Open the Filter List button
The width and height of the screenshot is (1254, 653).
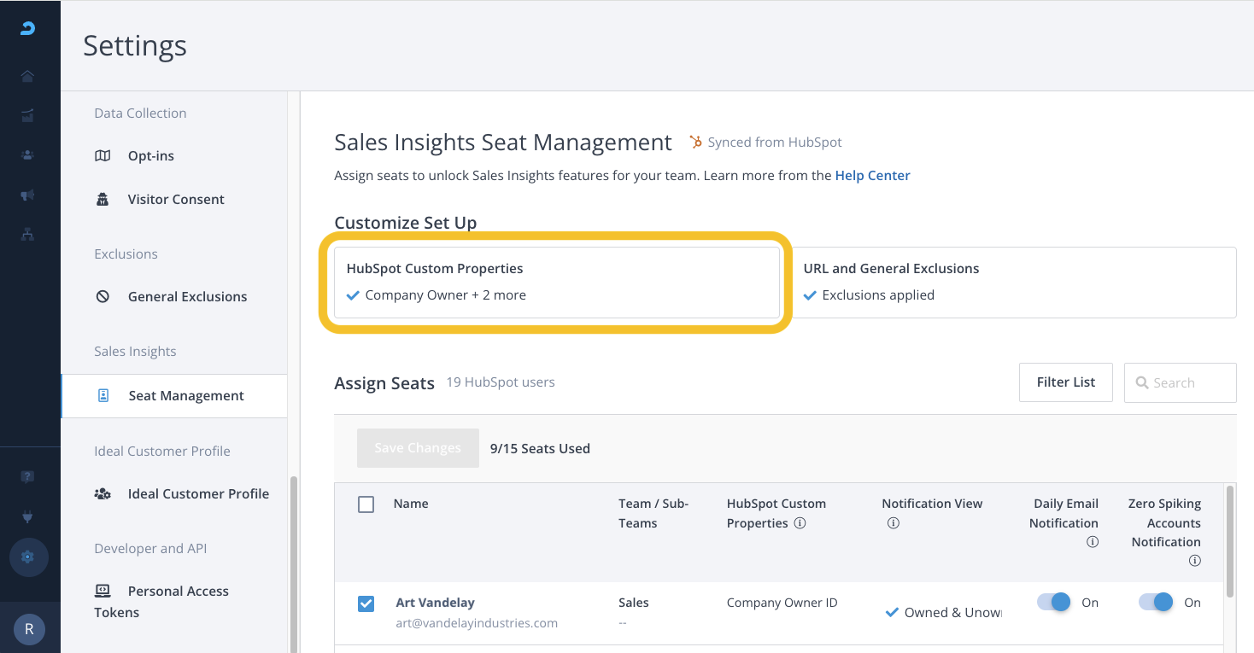click(x=1065, y=382)
